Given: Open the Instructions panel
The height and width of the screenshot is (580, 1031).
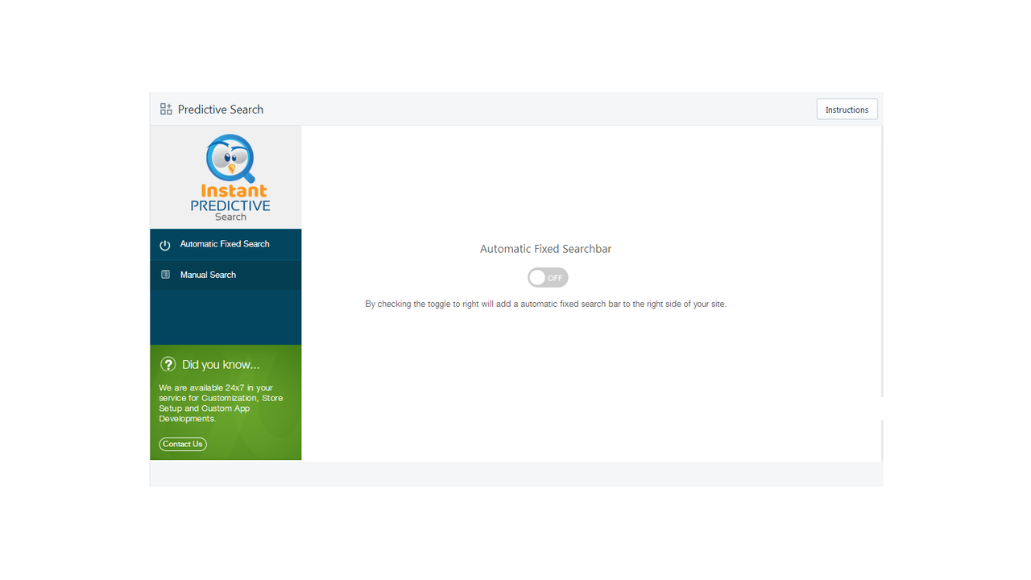Looking at the screenshot, I should coord(847,109).
